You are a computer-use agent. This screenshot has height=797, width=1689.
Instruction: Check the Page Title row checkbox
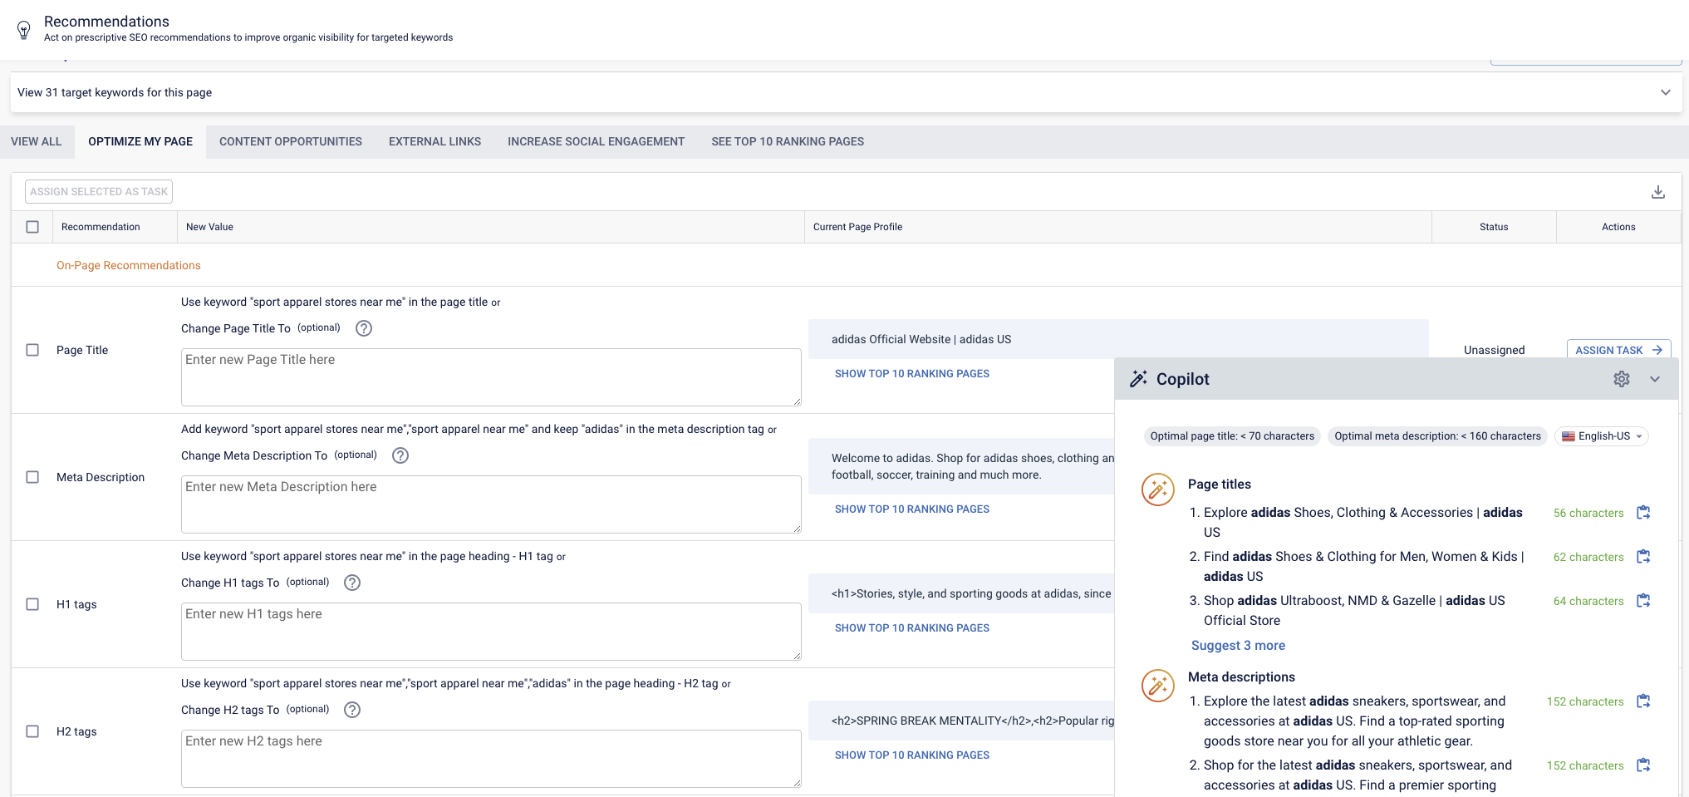pyautogui.click(x=32, y=350)
